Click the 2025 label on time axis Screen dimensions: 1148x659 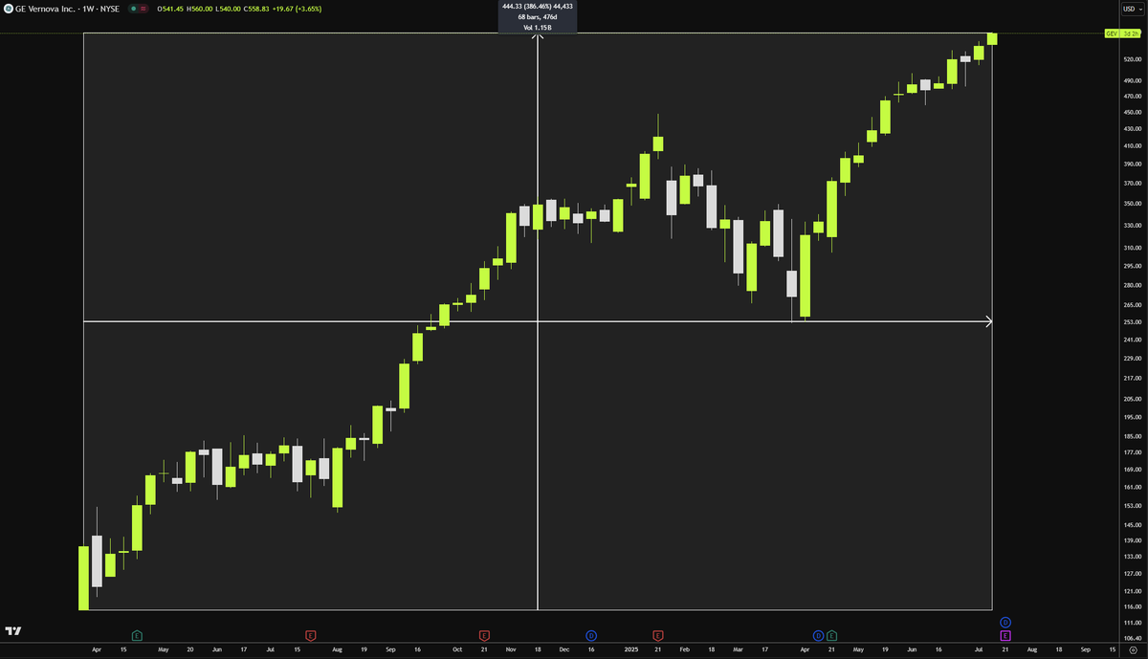click(630, 648)
